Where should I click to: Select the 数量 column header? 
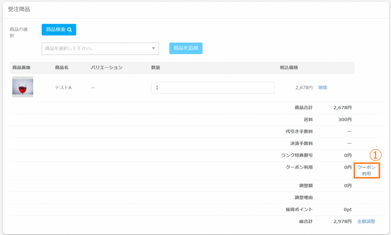tap(155, 68)
